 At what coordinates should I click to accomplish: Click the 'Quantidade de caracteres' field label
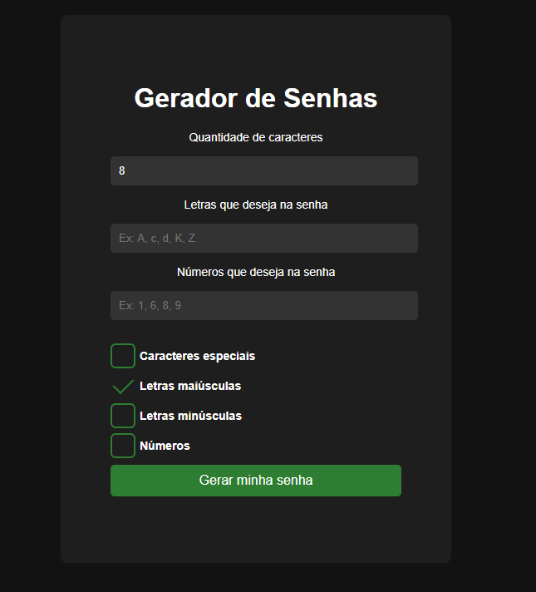point(255,137)
